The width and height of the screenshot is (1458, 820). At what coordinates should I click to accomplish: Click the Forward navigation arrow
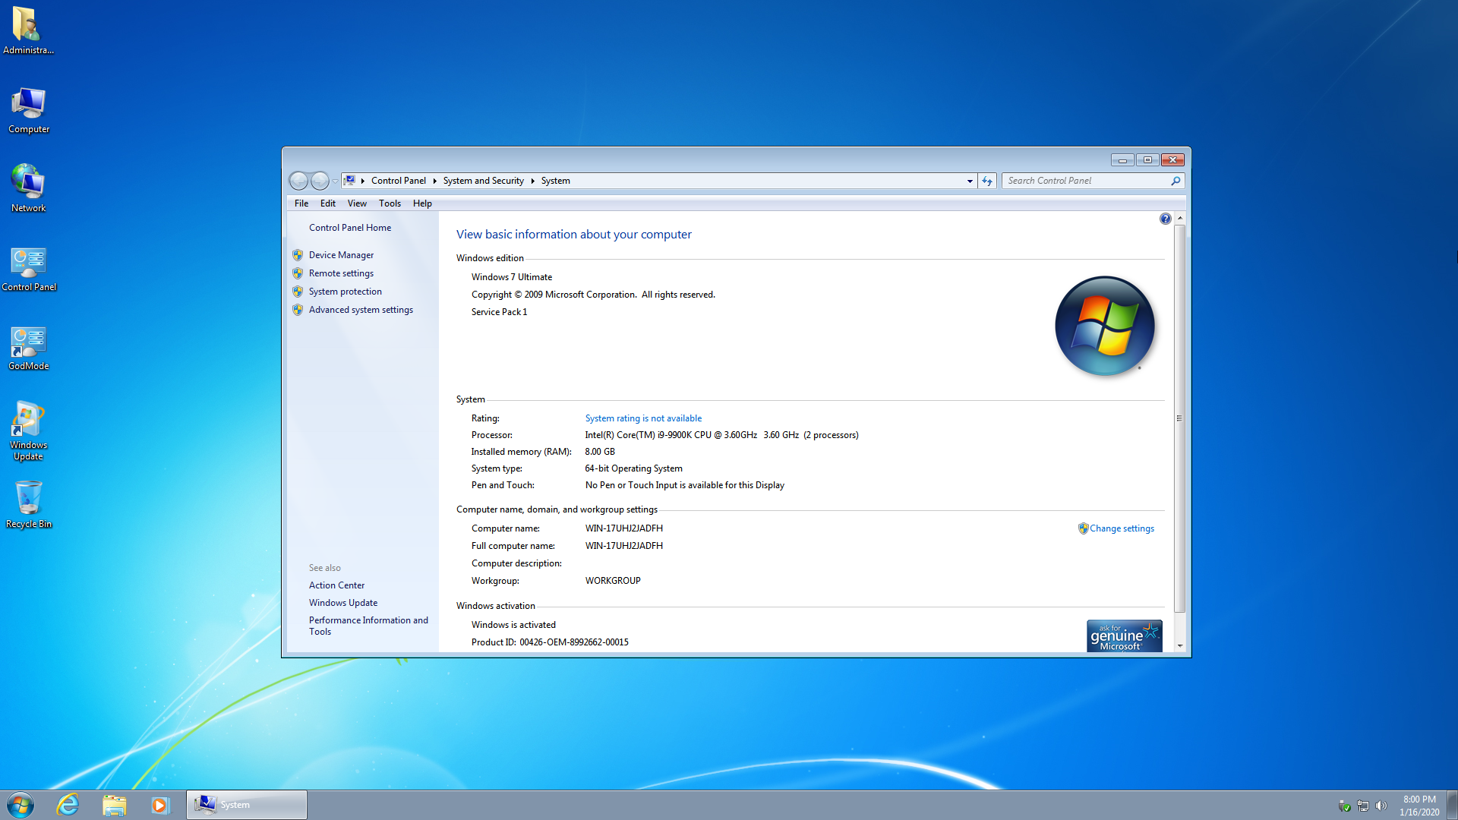tap(320, 181)
